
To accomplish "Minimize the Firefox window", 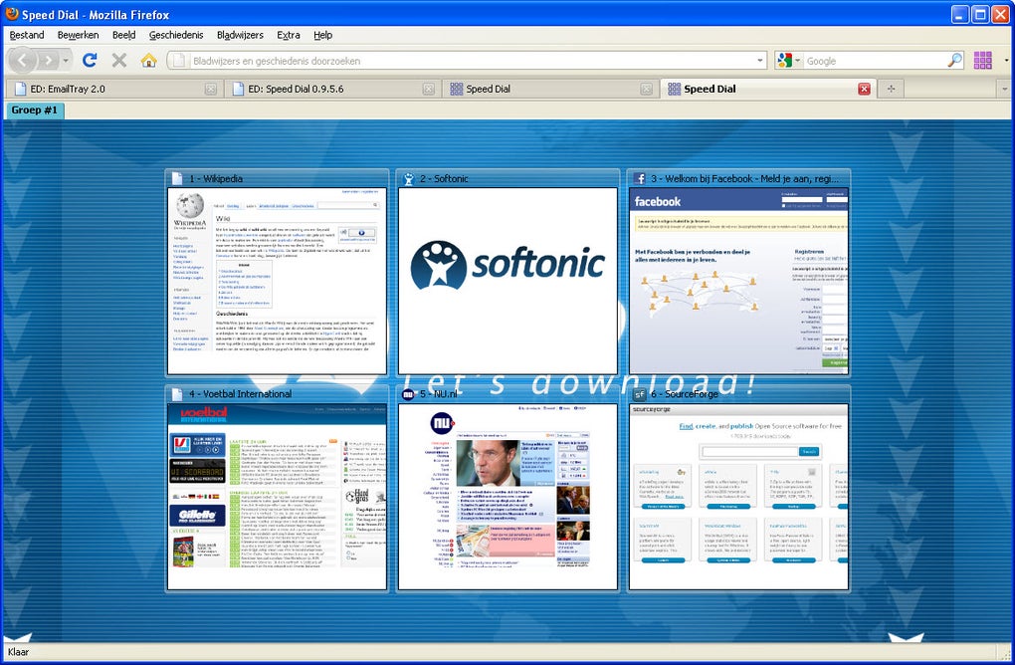I will 960,14.
